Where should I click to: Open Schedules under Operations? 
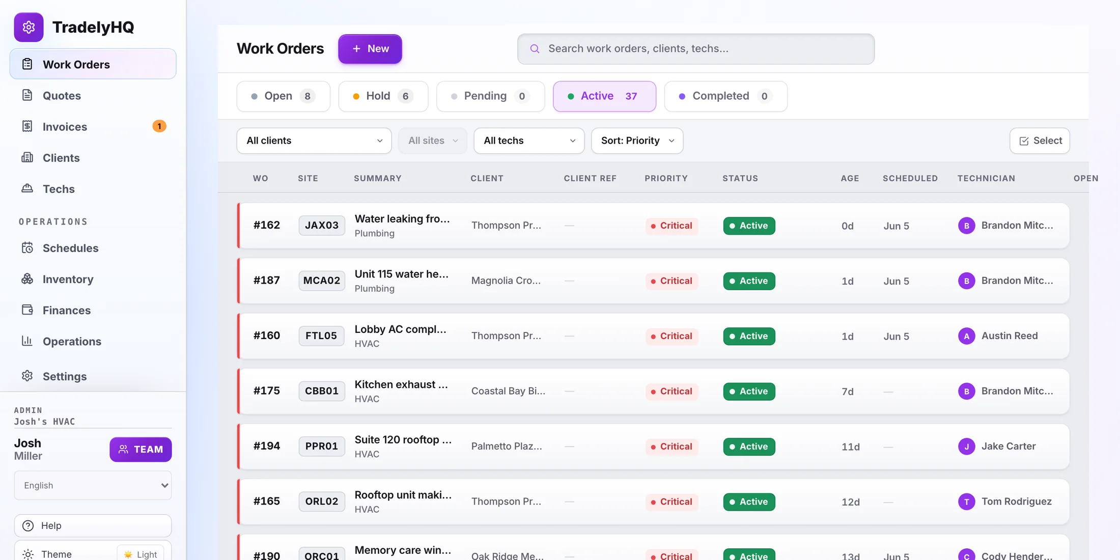point(93,248)
